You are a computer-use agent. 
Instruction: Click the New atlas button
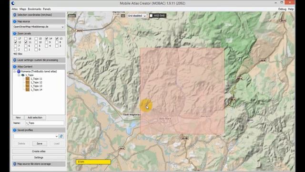[x=18, y=118]
